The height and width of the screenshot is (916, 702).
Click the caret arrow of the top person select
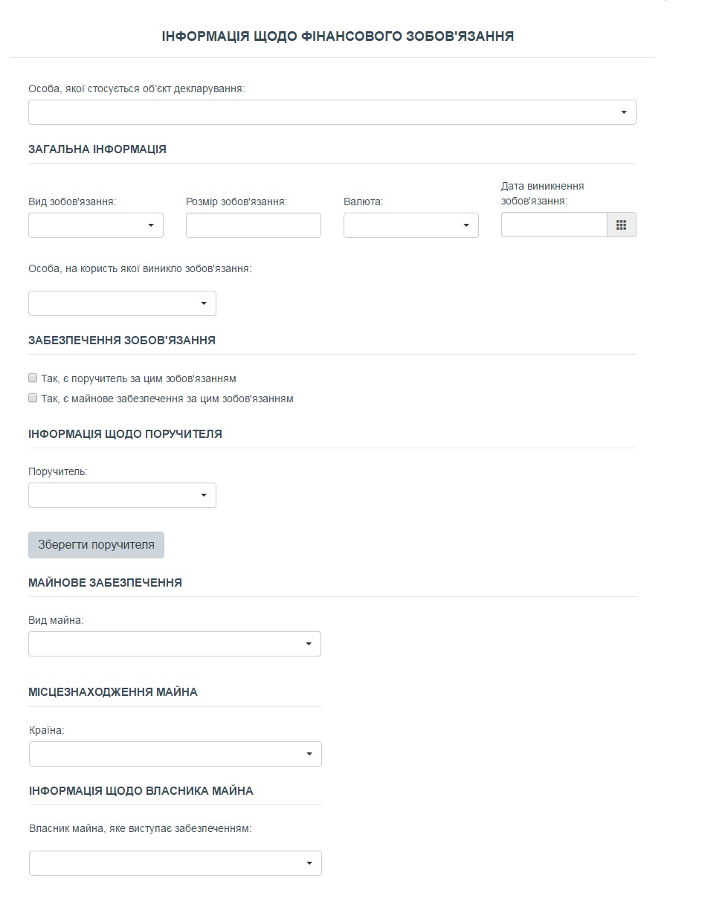[x=624, y=112]
